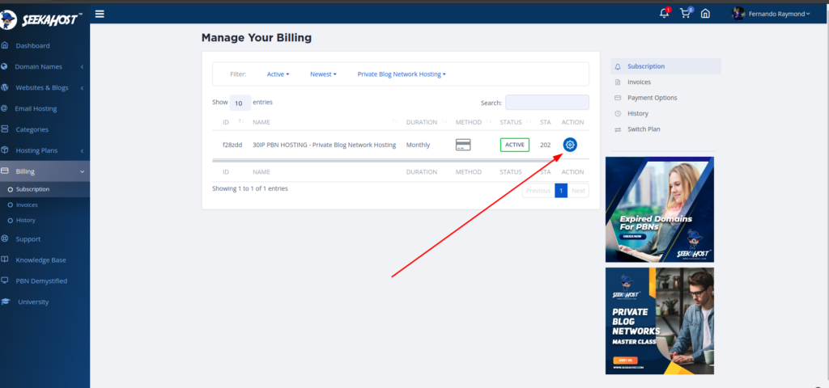Open the Active status filter dropdown
Image resolution: width=829 pixels, height=388 pixels.
coord(278,74)
